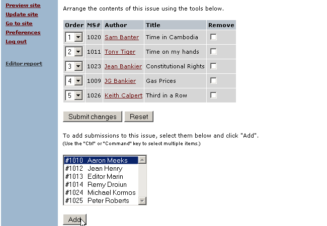Select #1024 Michael Kormos in list
This screenshot has height=226, width=327.
[x=101, y=193]
